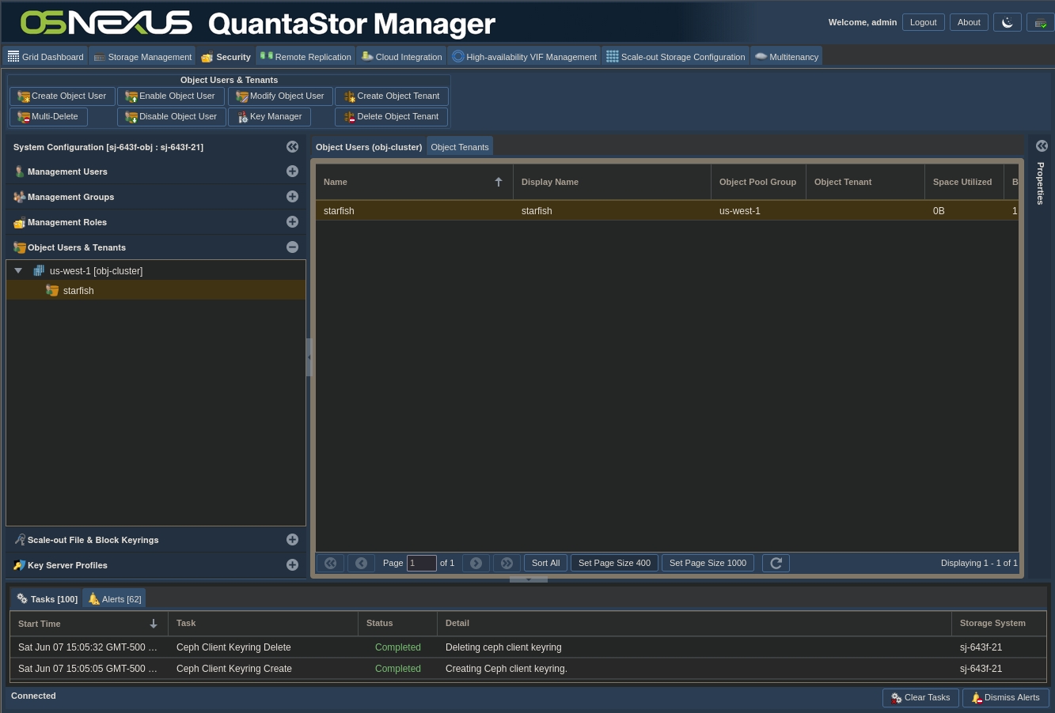Collapse the Object Users & Tenants section

tap(292, 247)
